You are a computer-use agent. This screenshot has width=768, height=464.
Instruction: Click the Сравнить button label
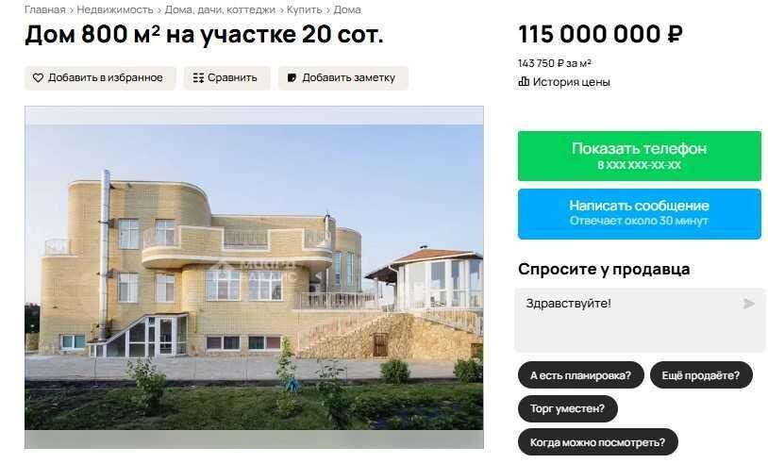coord(232,78)
